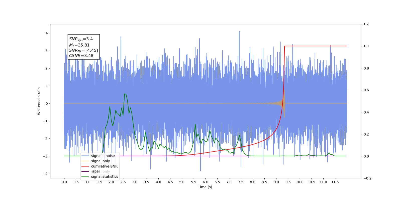Select the Mc=35.81 annotation text
This screenshot has width=401, height=200.
(x=79, y=45)
